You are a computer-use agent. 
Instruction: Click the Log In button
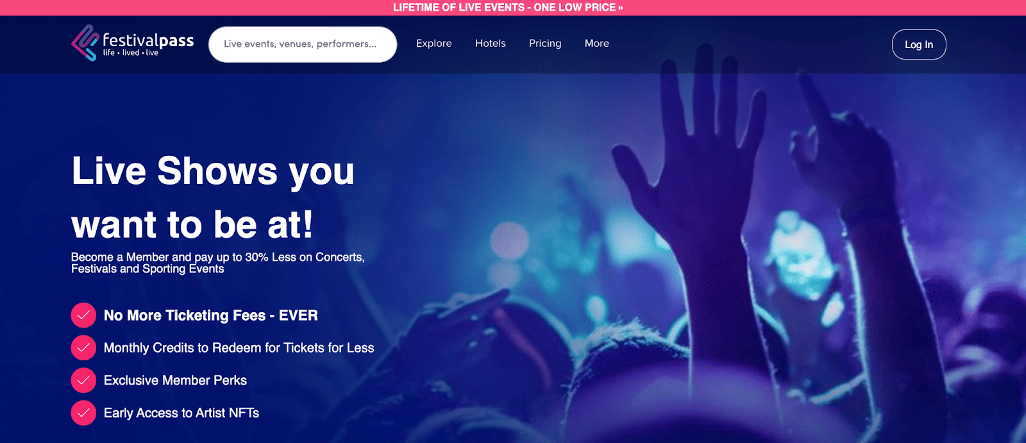(x=919, y=45)
